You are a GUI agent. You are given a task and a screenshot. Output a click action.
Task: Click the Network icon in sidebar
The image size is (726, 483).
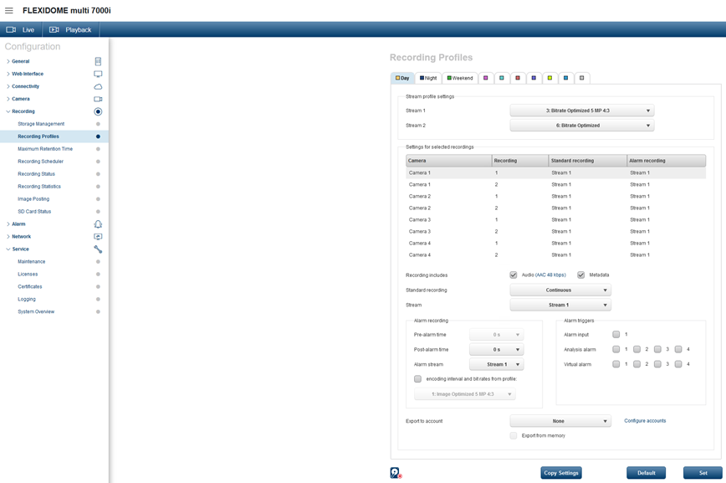(x=98, y=237)
